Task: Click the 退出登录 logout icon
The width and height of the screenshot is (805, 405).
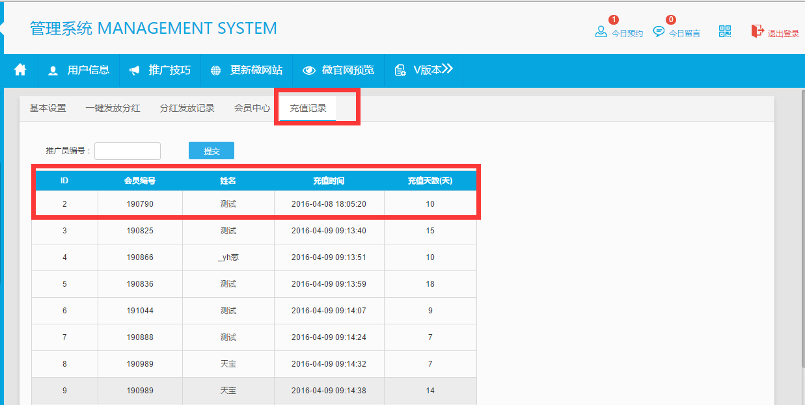Action: pyautogui.click(x=757, y=31)
